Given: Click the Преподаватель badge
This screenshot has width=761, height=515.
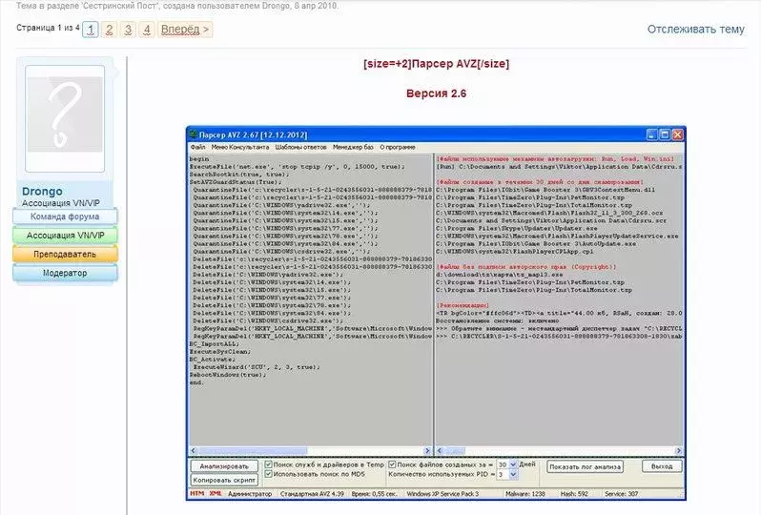Looking at the screenshot, I should click(x=65, y=254).
